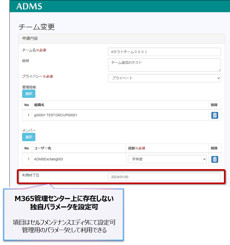Click the 組織名 column header
The height and width of the screenshot is (245, 230).
(39, 105)
